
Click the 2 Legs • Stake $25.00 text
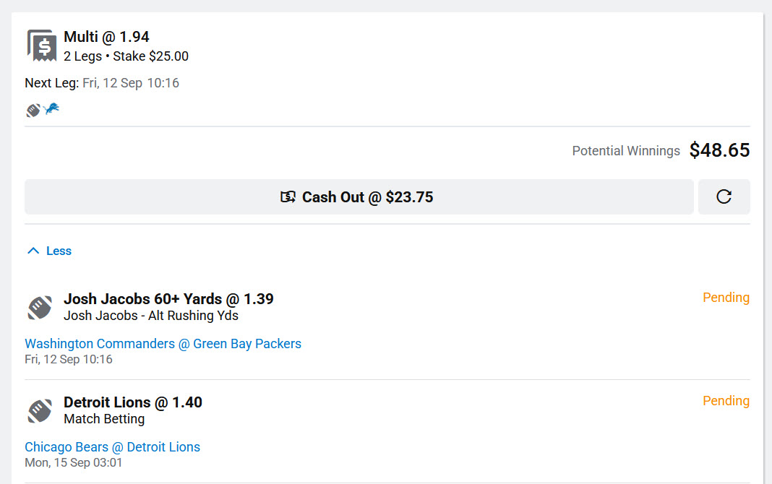(126, 56)
